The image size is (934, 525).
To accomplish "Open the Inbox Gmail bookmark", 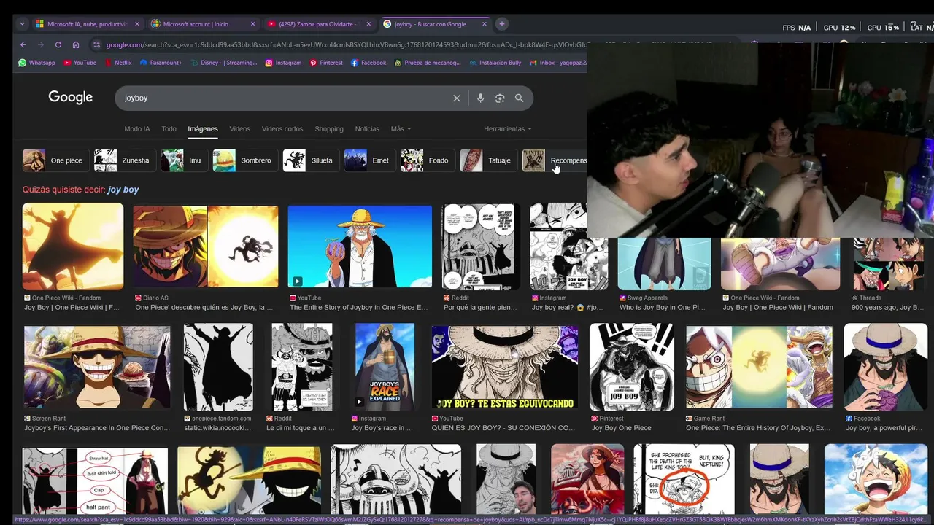I will (557, 63).
